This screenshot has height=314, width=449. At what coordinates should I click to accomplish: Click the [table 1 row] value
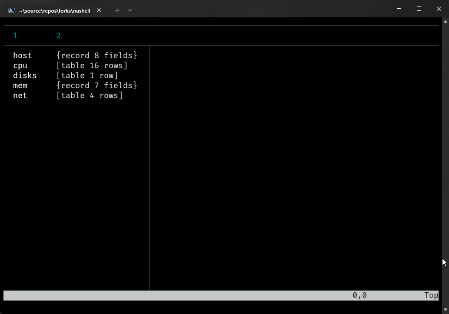point(87,76)
